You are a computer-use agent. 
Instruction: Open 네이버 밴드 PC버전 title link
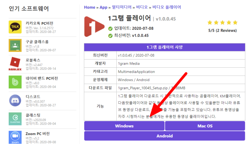click(42, 78)
